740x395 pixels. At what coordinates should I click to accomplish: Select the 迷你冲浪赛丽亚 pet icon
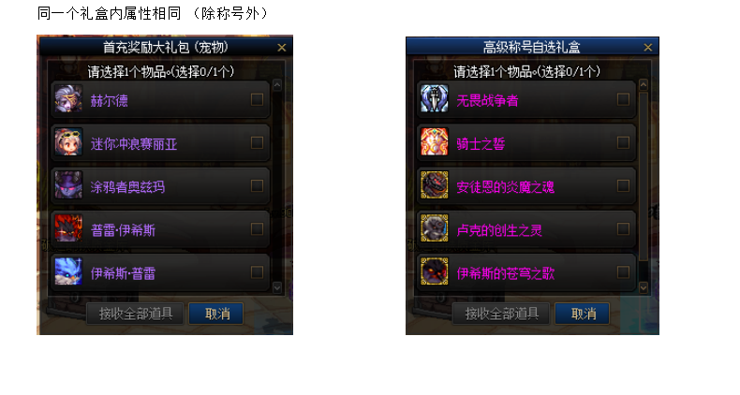click(68, 142)
